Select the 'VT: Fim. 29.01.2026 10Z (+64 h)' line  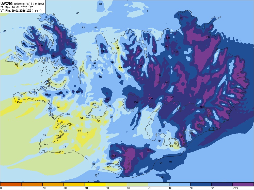click(21, 11)
